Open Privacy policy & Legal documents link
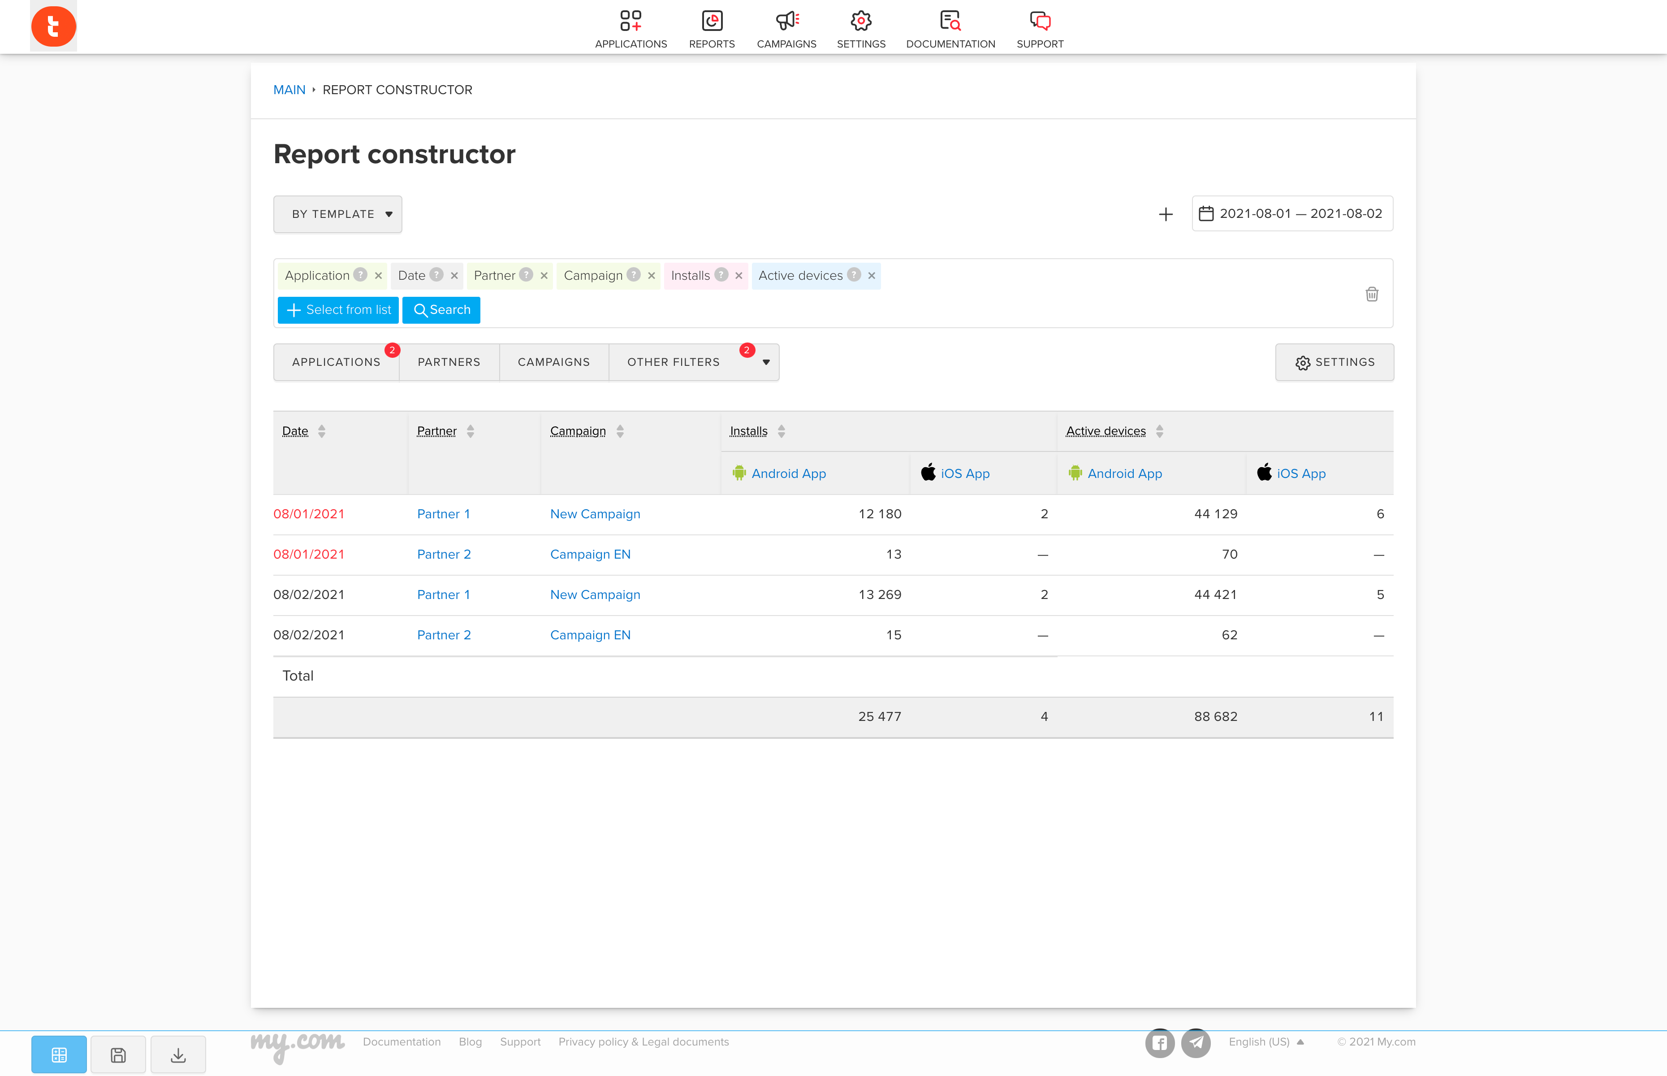This screenshot has width=1667, height=1076. point(643,1042)
